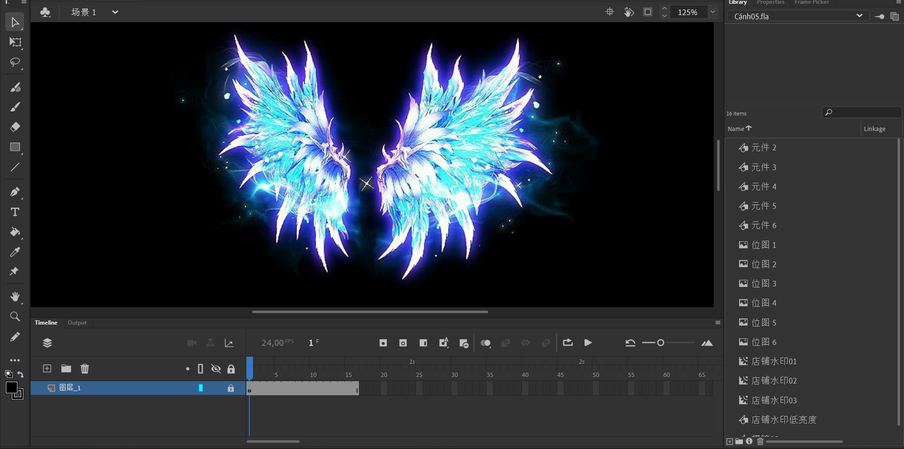Open the scene 场景 1 dropdown
904x449 pixels.
pos(115,12)
